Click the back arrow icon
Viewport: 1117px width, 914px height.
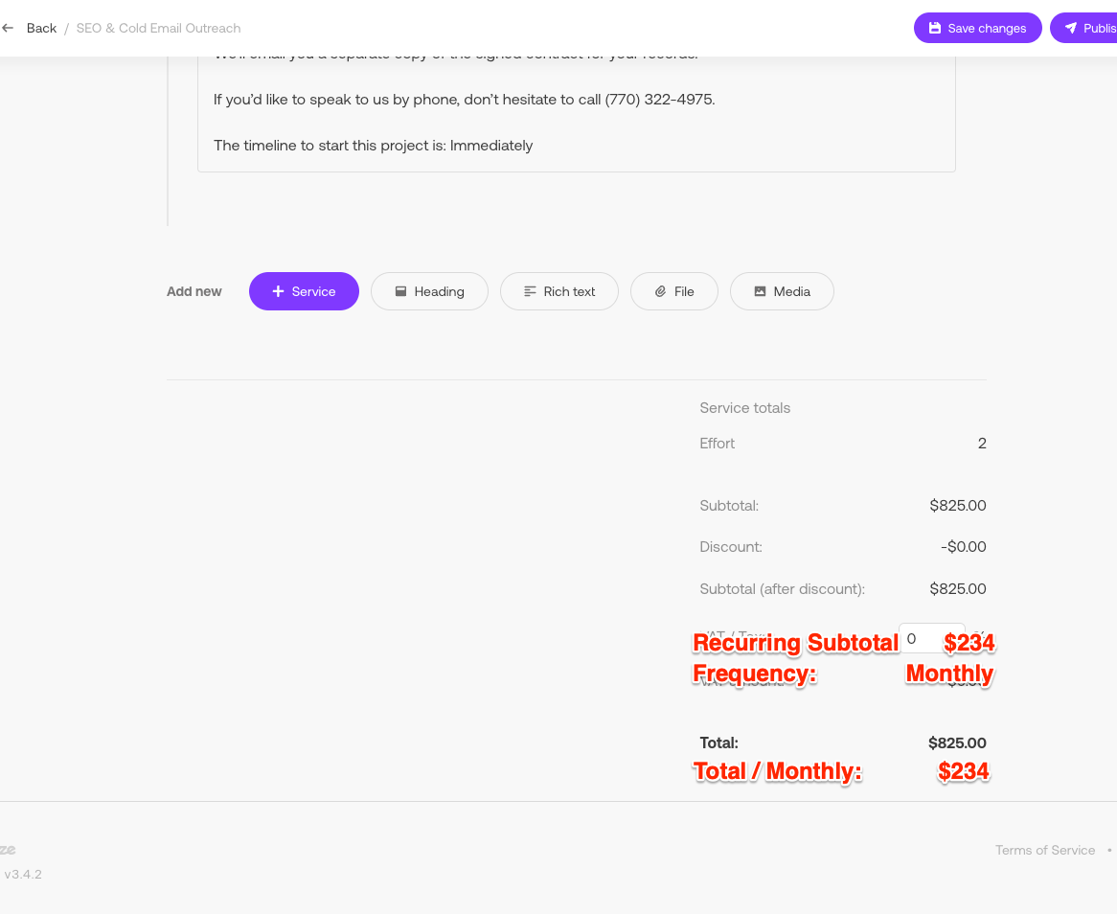click(9, 28)
